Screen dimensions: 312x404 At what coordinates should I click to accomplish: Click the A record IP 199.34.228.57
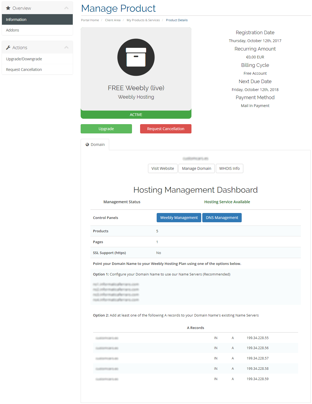coord(257,358)
